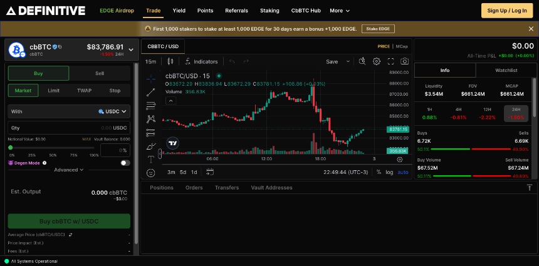
Task: Open the Save layout dropdown arrow
Action: [348, 61]
